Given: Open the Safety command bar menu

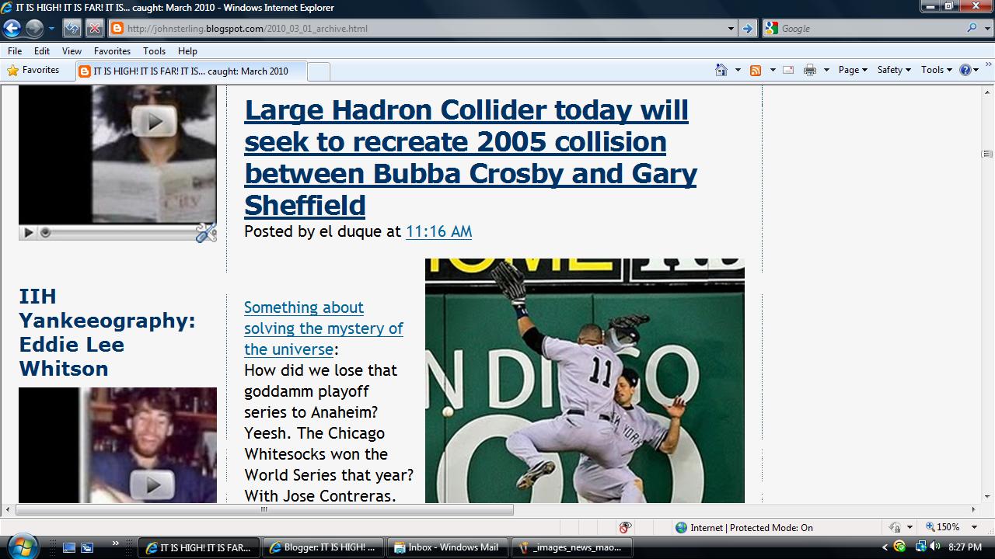Looking at the screenshot, I should [894, 70].
